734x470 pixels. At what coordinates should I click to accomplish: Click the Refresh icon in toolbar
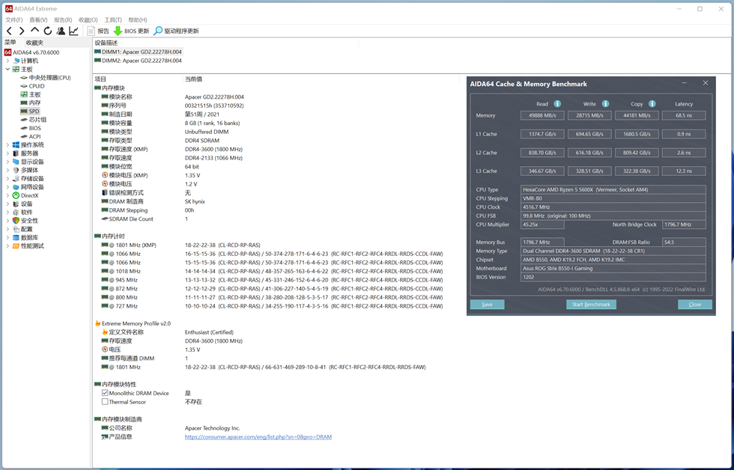47,31
